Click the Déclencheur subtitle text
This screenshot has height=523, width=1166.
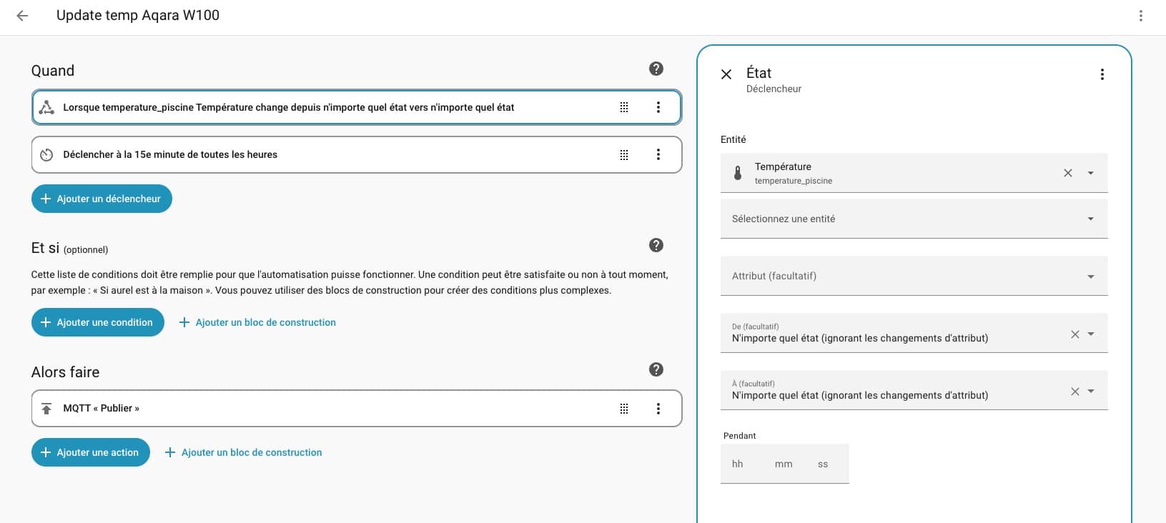click(774, 89)
